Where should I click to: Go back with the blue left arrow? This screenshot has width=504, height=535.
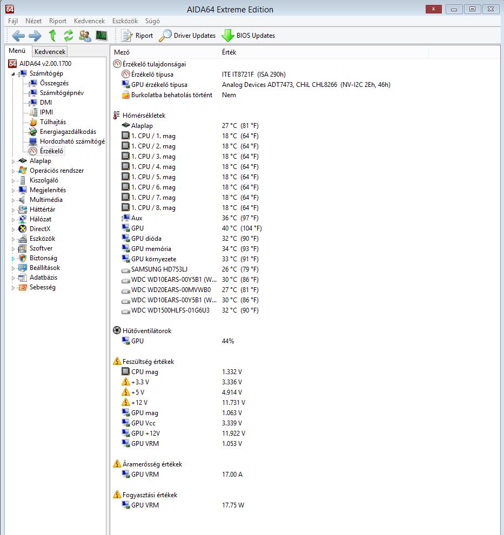pos(18,36)
